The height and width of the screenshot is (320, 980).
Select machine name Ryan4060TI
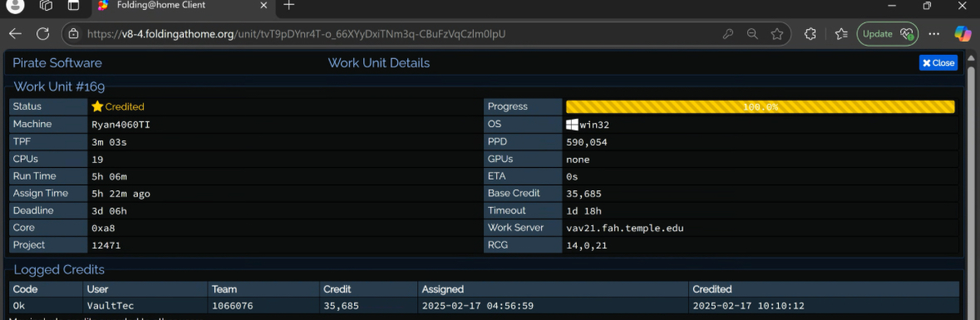(121, 125)
